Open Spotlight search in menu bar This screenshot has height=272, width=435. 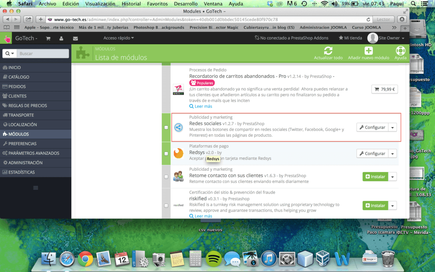click(x=413, y=4)
